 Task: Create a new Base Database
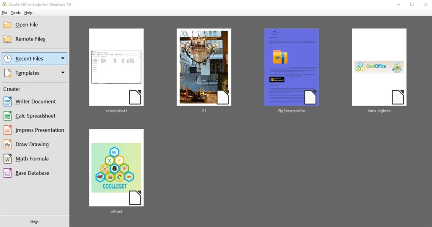click(34, 173)
